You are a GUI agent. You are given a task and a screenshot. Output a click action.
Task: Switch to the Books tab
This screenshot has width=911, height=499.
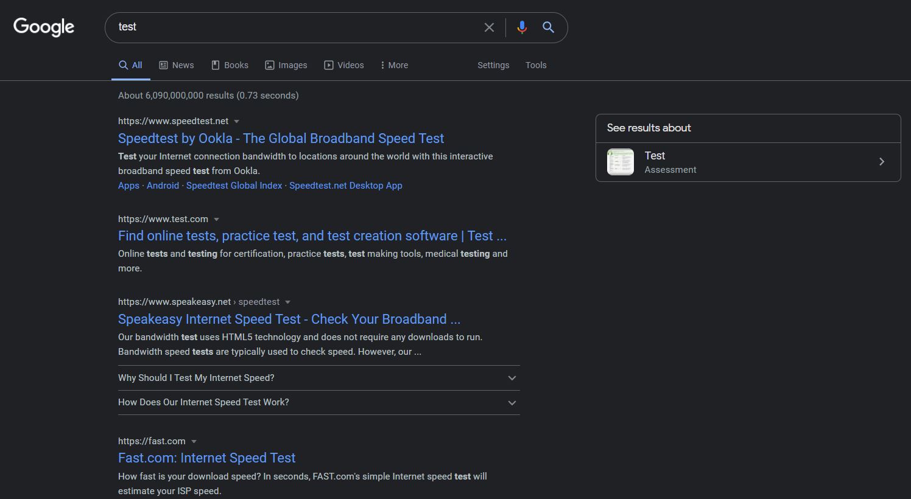(x=230, y=65)
